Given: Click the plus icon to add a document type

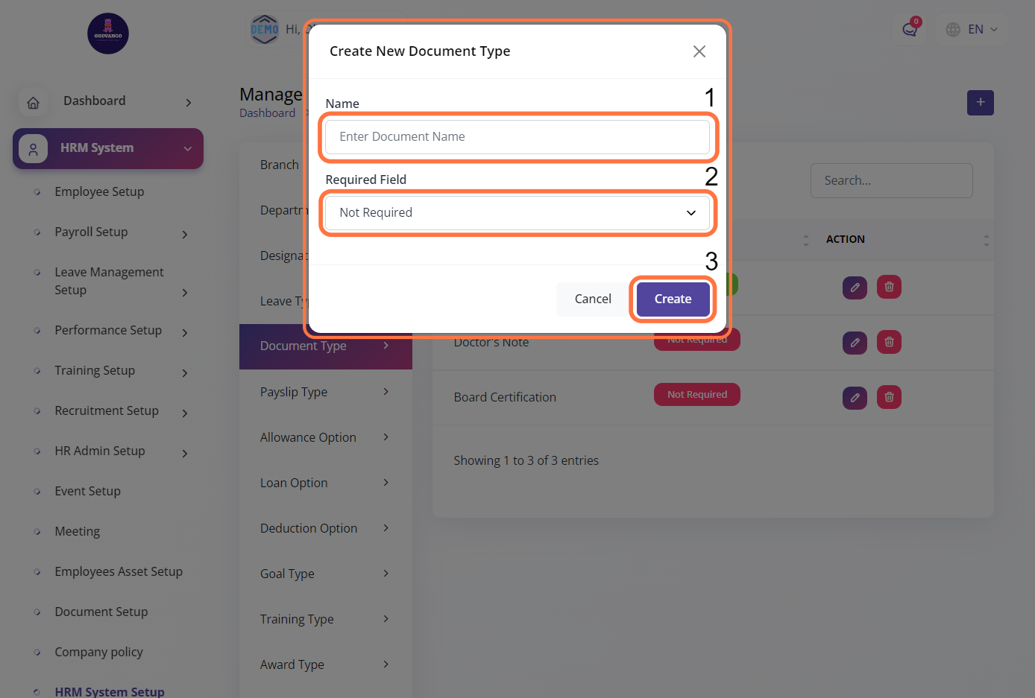Looking at the screenshot, I should pyautogui.click(x=980, y=103).
